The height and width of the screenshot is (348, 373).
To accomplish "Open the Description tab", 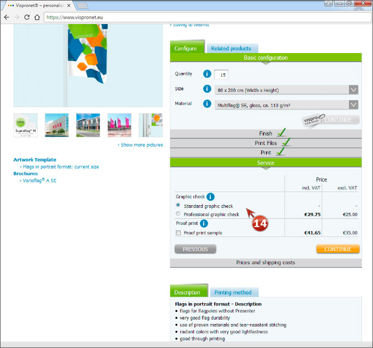I will point(188,292).
